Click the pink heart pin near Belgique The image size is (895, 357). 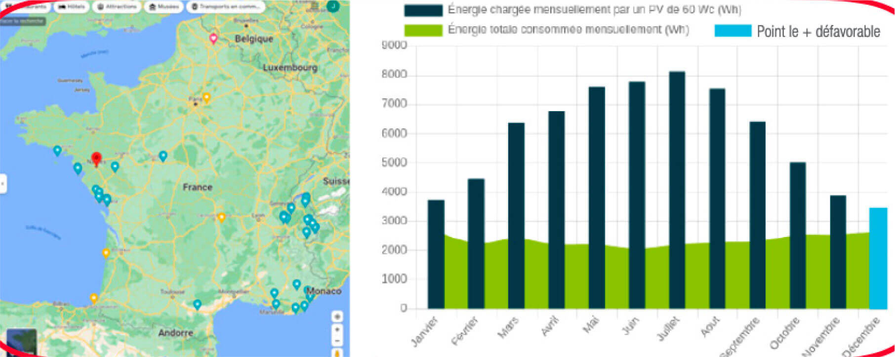coord(213,38)
